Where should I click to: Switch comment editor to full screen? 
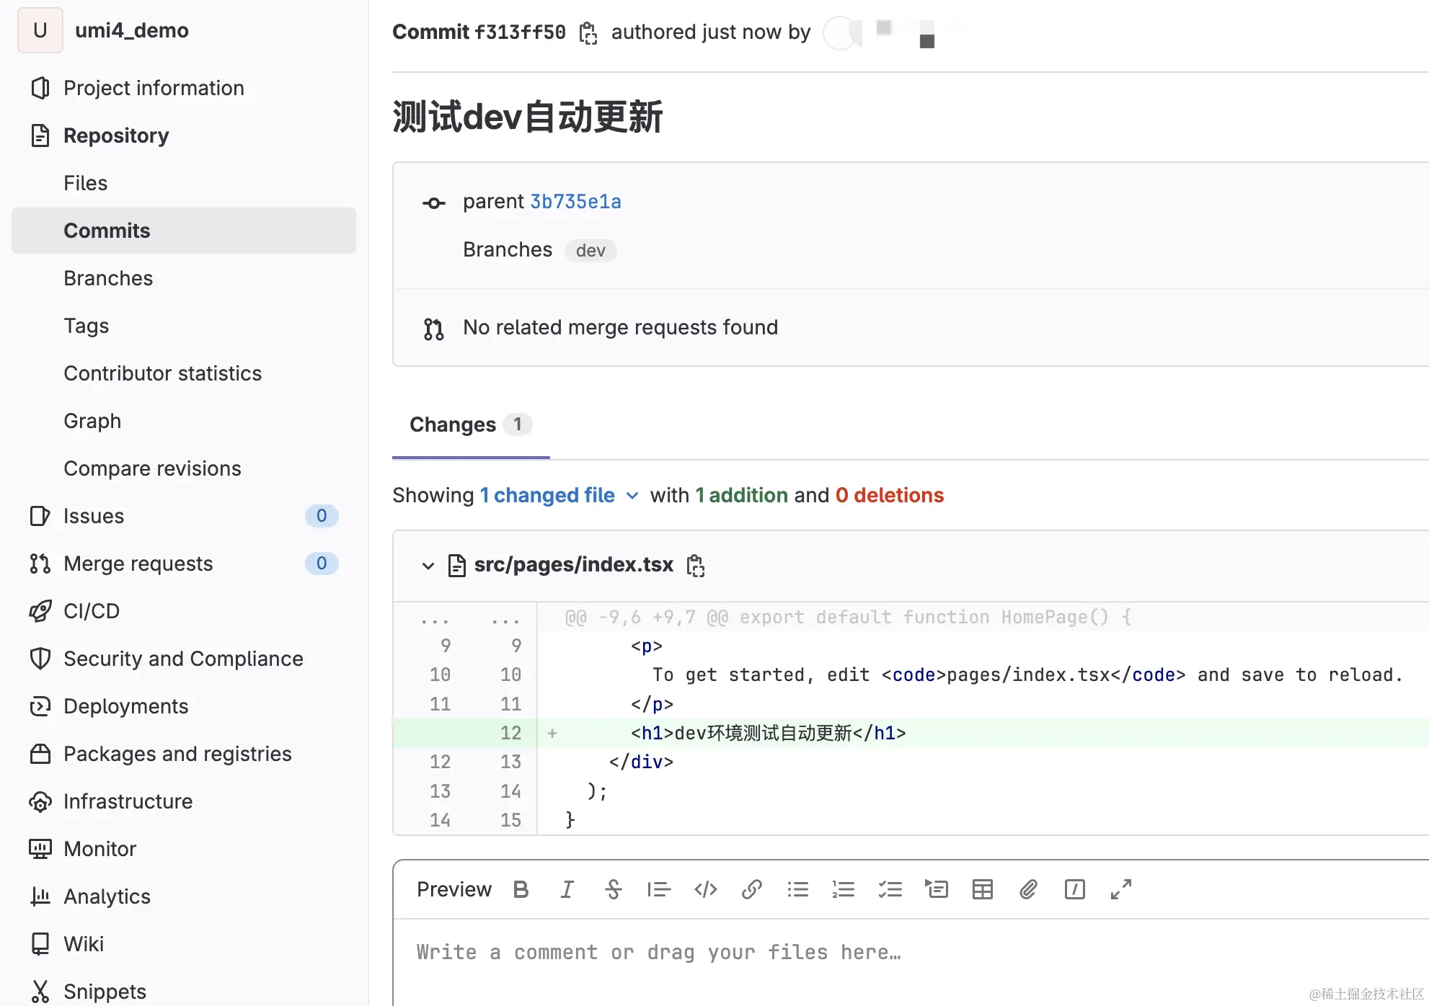point(1120,889)
